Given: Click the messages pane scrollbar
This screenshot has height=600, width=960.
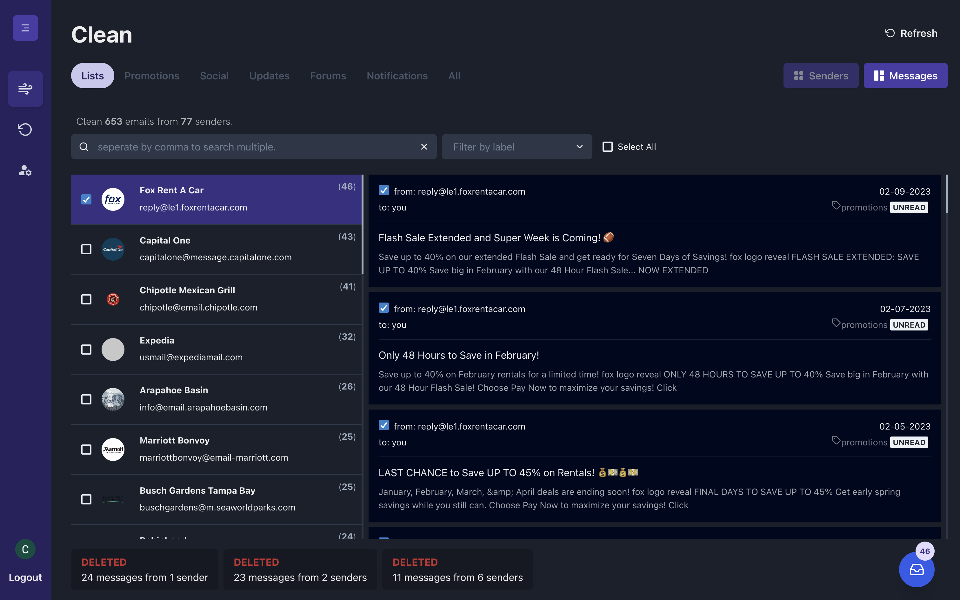Looking at the screenshot, I should [x=947, y=194].
